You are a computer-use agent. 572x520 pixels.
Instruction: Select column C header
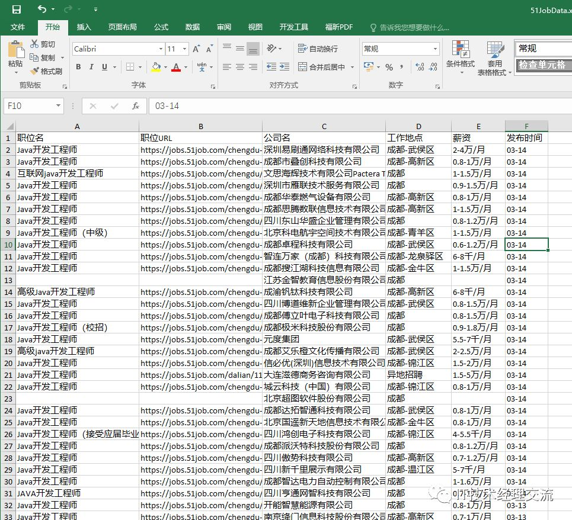click(x=324, y=127)
